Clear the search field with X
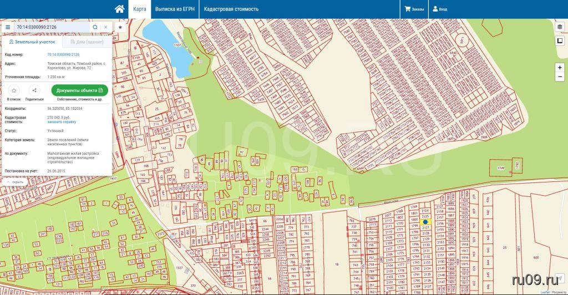The width and height of the screenshot is (568, 295). tap(105, 27)
